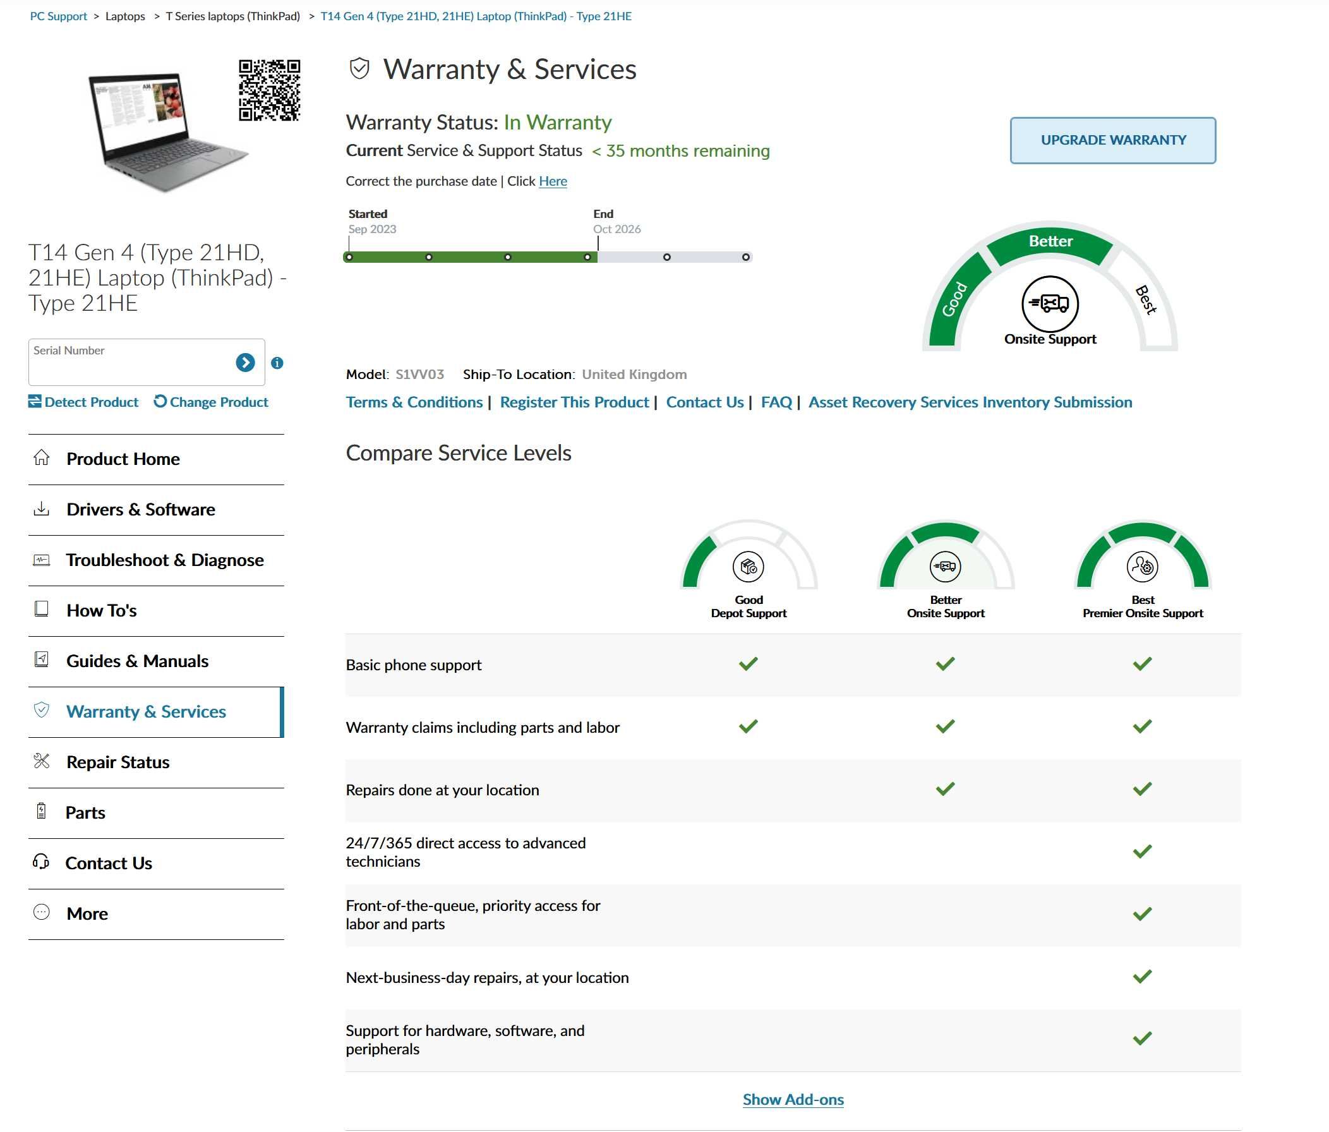Image resolution: width=1329 pixels, height=1132 pixels.
Task: Go to Troubleshoot & Diagnose
Action: [x=156, y=560]
